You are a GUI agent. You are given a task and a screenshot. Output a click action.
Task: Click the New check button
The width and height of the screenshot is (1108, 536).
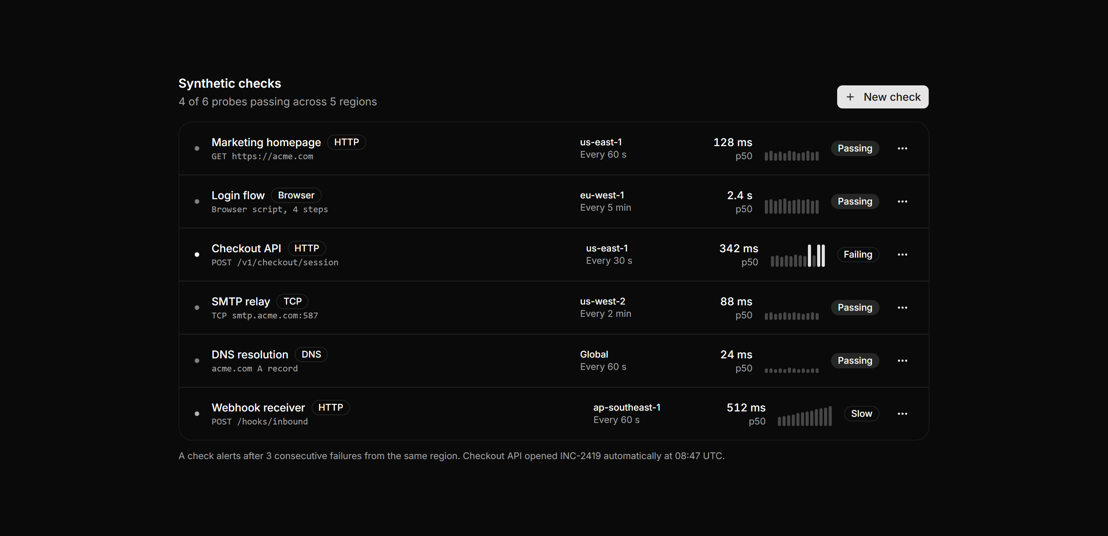pyautogui.click(x=883, y=97)
